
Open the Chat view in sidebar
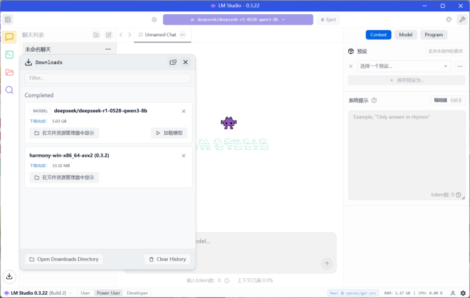(9, 37)
